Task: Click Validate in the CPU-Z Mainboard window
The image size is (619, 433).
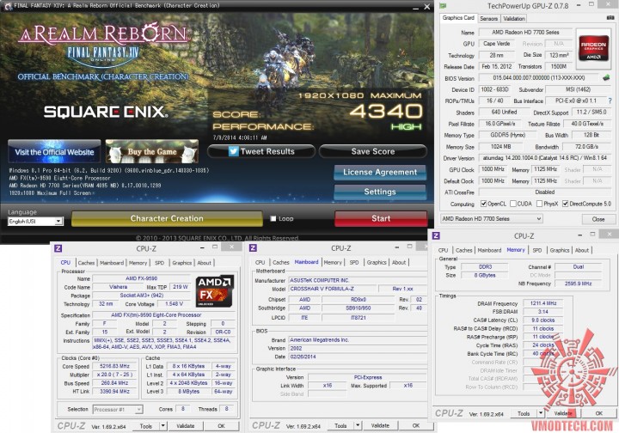Action: coord(380,425)
